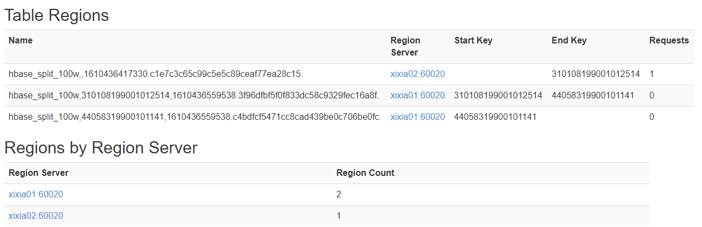Click the second row's End Key value 44058319900101141

click(593, 95)
